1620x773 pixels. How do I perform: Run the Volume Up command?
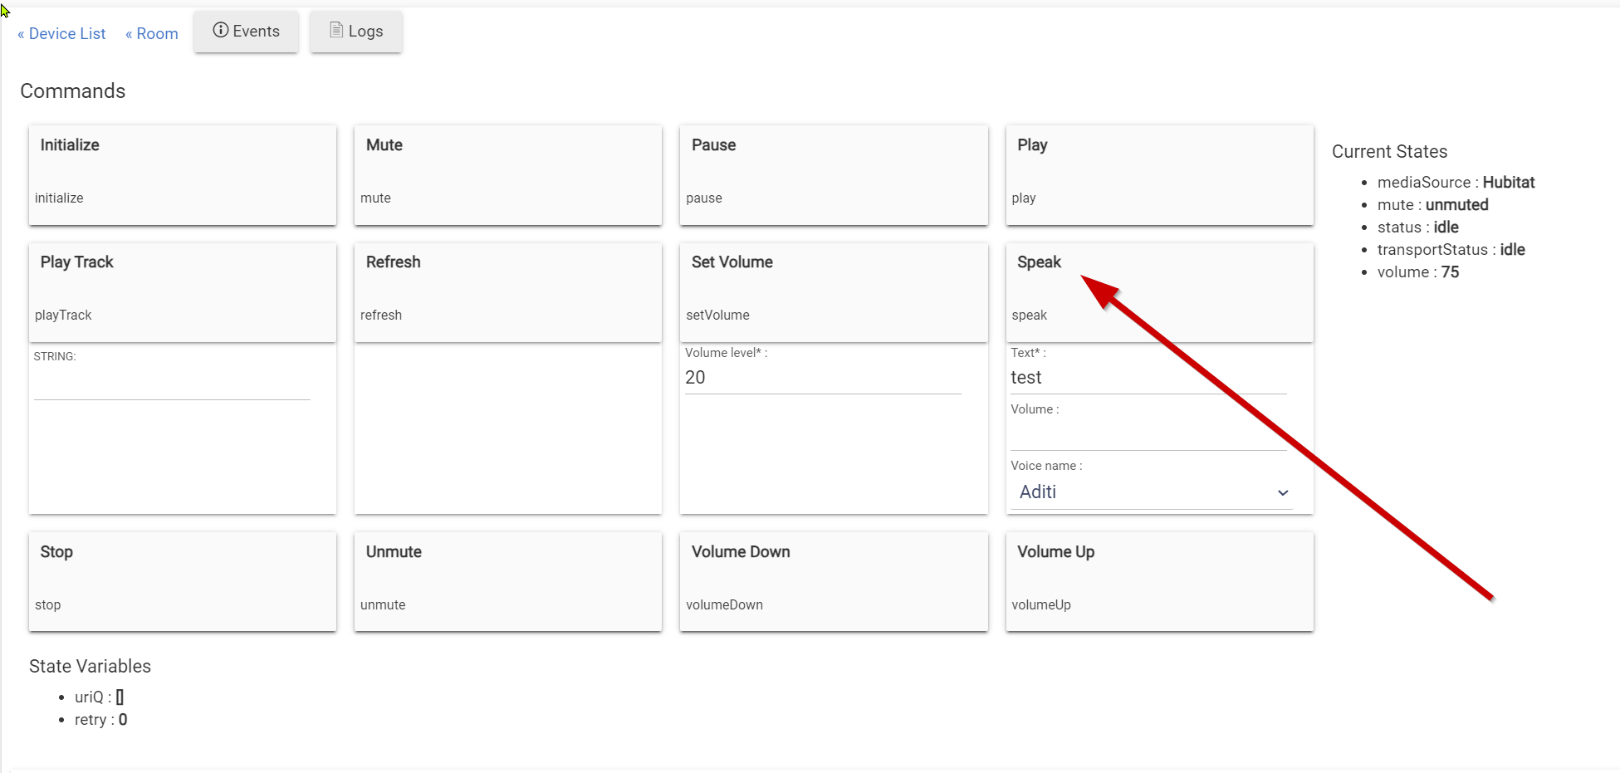(x=1160, y=582)
